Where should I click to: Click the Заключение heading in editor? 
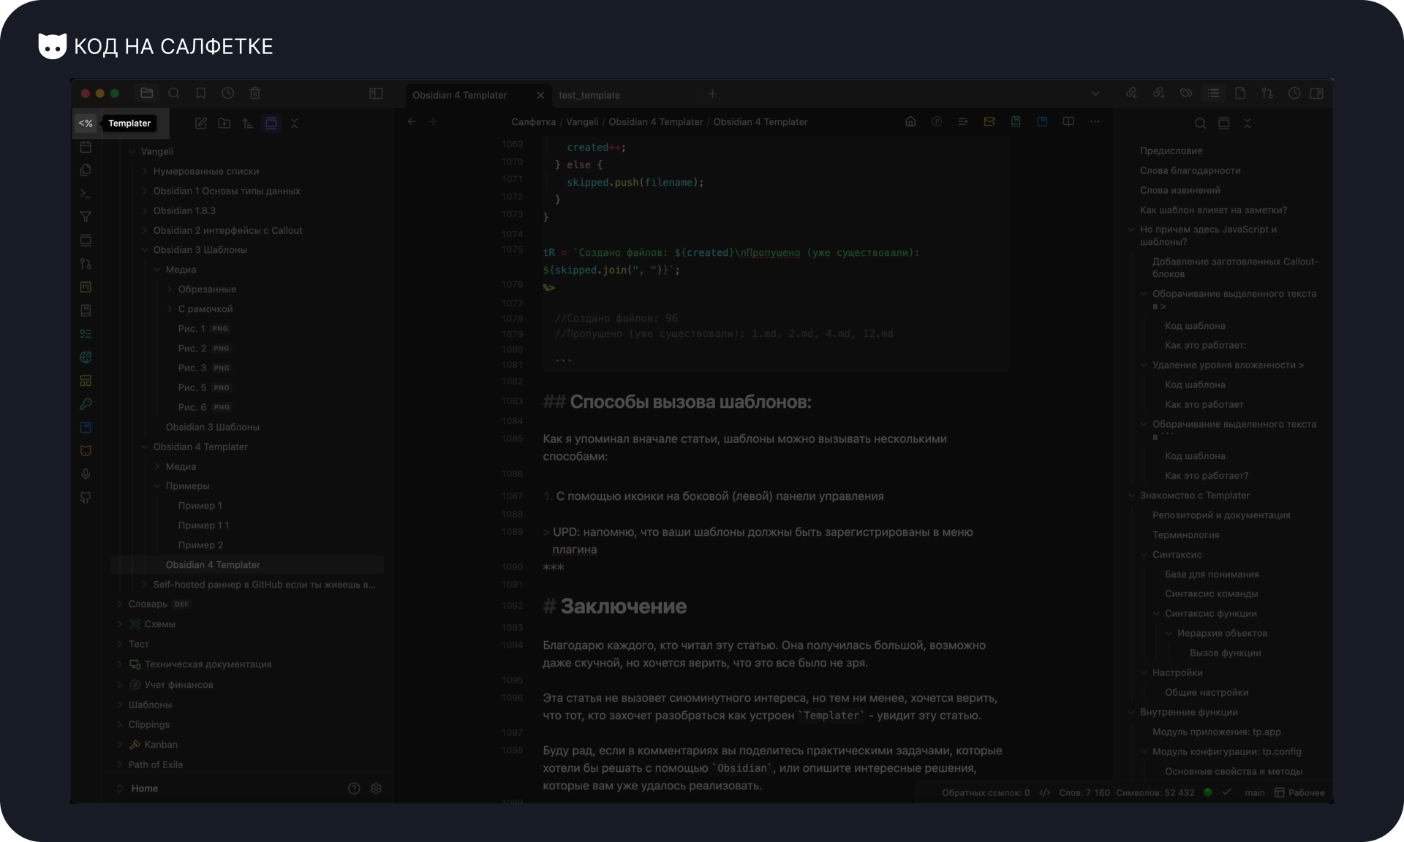pos(623,606)
